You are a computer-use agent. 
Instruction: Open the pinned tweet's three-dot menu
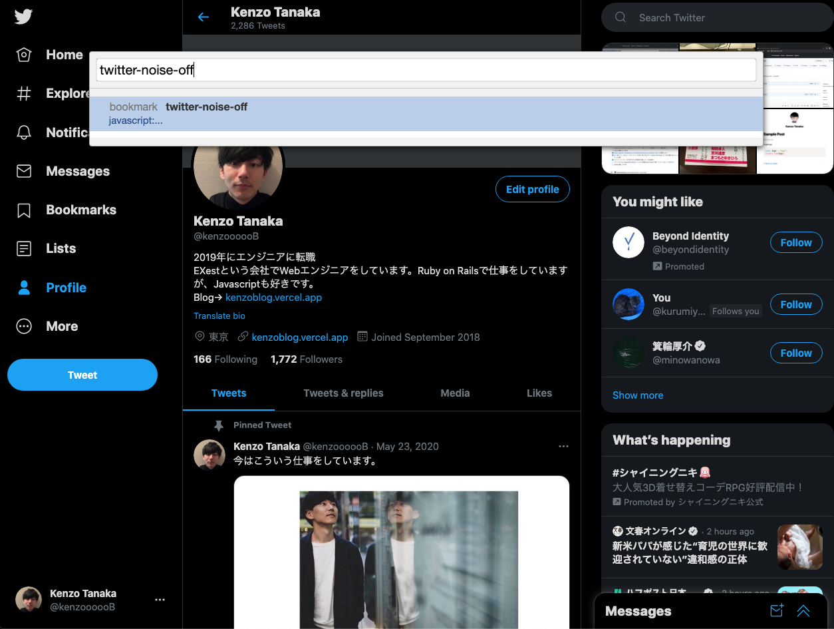[x=563, y=447]
